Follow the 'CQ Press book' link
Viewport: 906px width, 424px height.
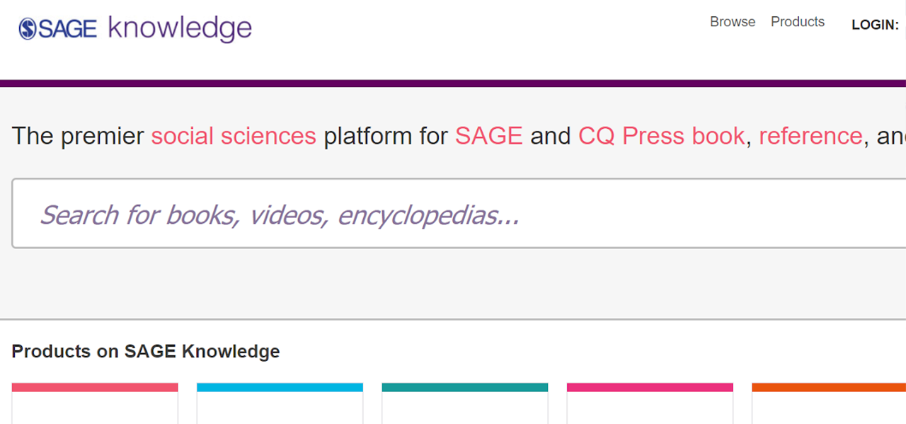point(661,135)
